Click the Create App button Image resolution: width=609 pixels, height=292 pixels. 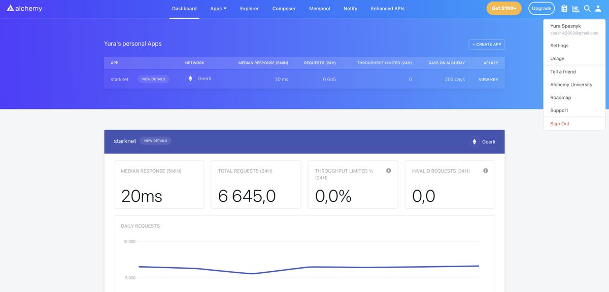tap(487, 45)
